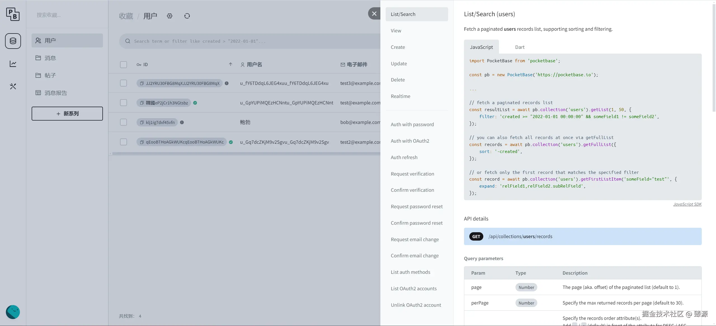Switch to the Dart code tab
The height and width of the screenshot is (326, 716).
click(x=520, y=47)
